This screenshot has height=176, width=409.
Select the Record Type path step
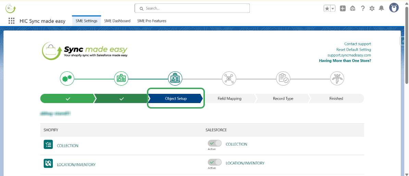pyautogui.click(x=283, y=99)
